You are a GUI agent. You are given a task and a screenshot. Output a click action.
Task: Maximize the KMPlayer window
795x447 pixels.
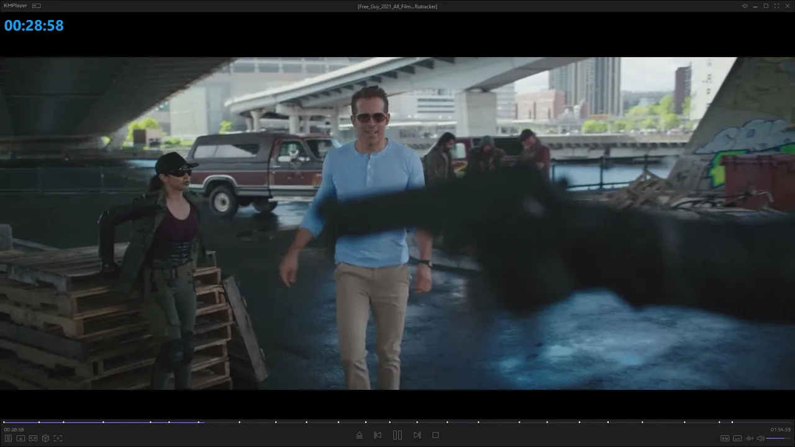click(766, 6)
